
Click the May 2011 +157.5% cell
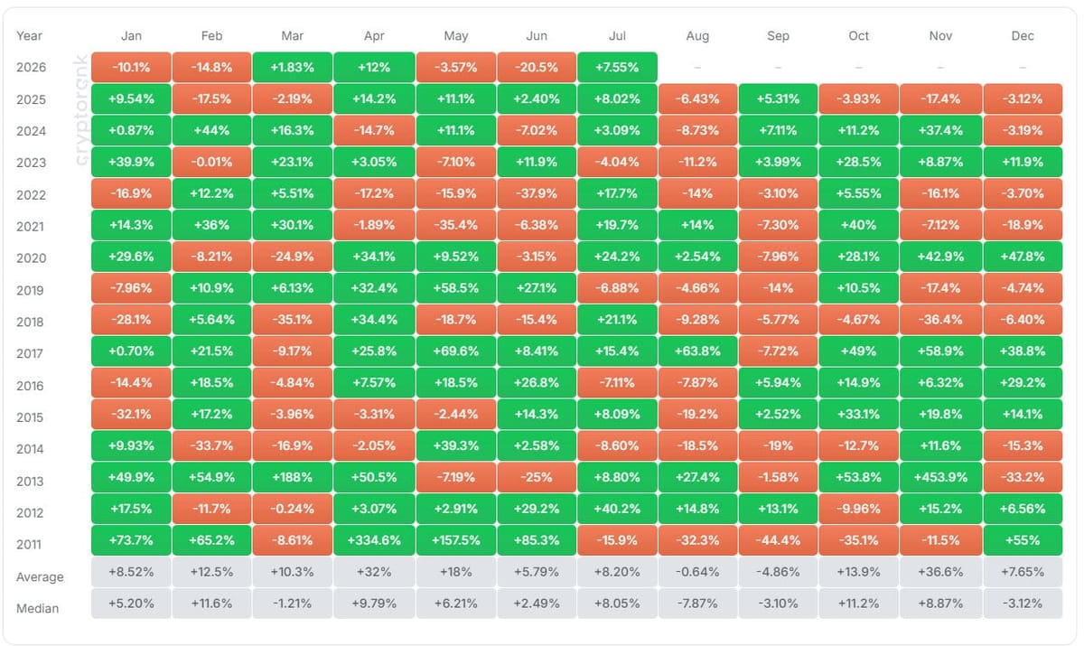455,540
